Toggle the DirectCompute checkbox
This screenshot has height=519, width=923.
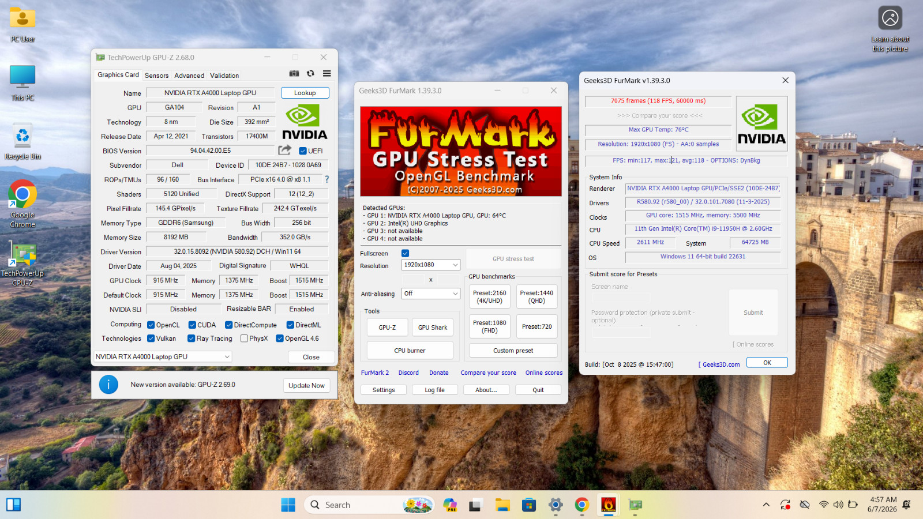click(228, 325)
